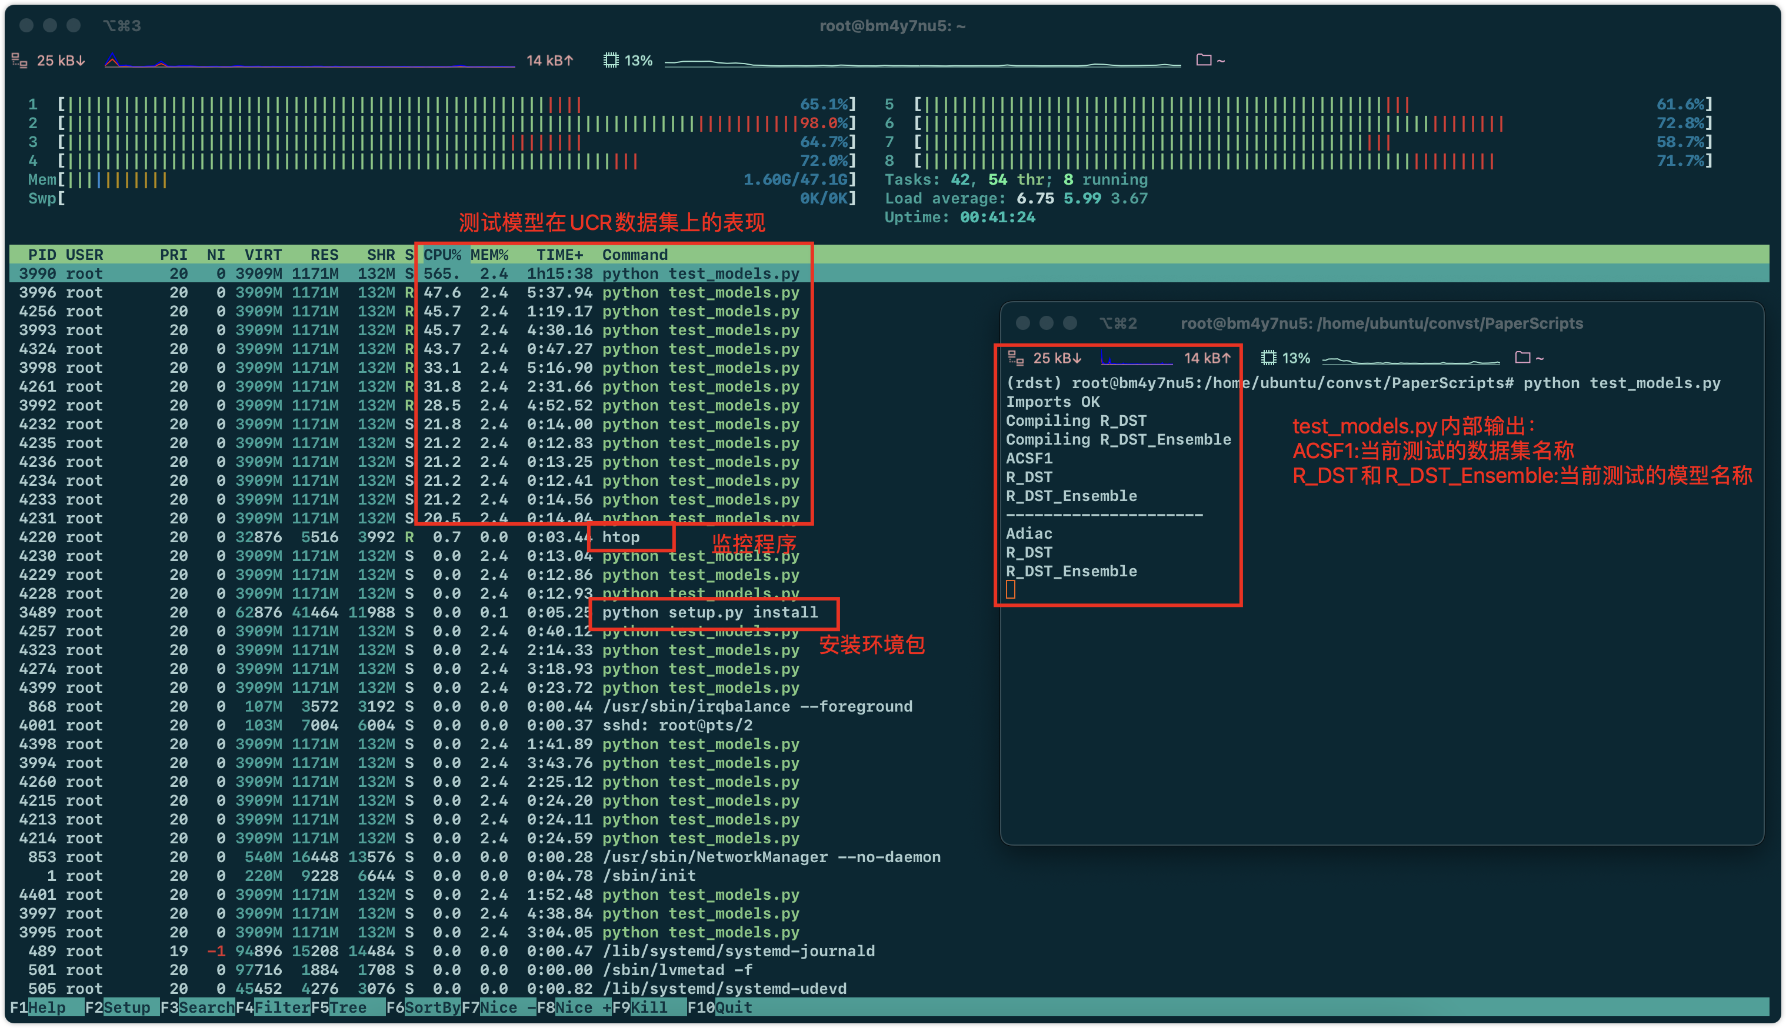Click the cursor block in PaperScripts terminal
The width and height of the screenshot is (1786, 1028).
(x=1011, y=589)
